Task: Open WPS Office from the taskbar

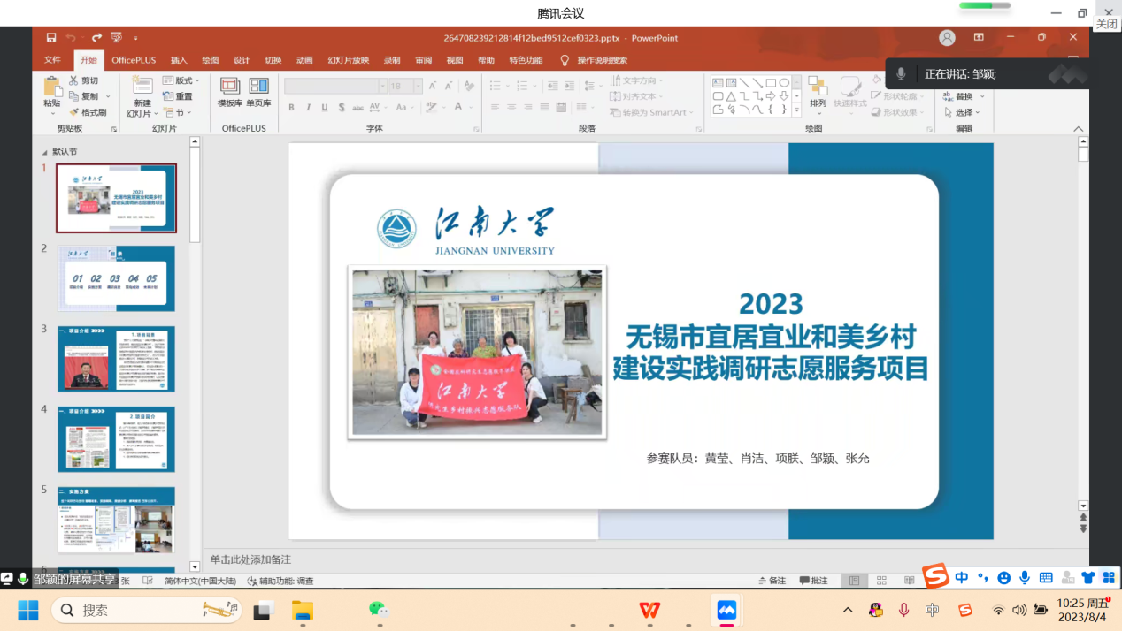Action: click(x=650, y=610)
